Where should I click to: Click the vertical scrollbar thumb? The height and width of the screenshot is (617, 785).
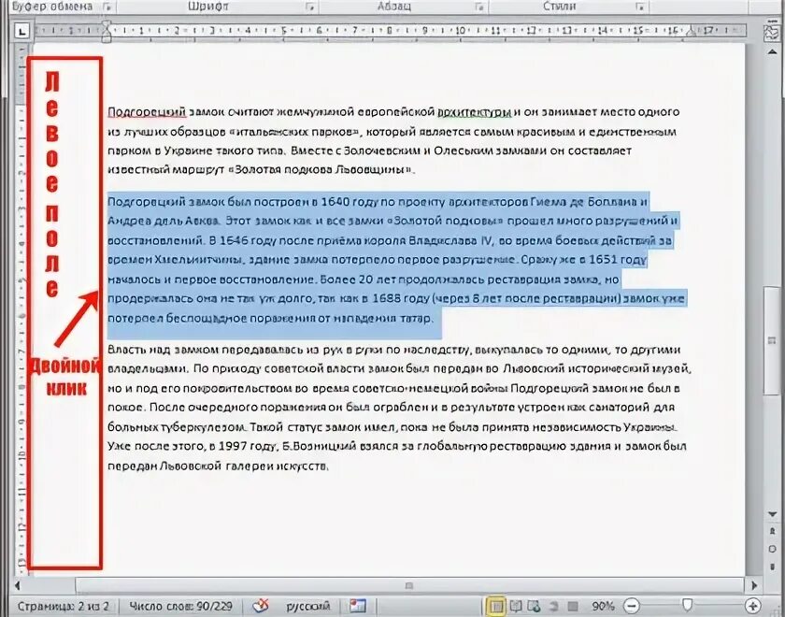coord(772,340)
